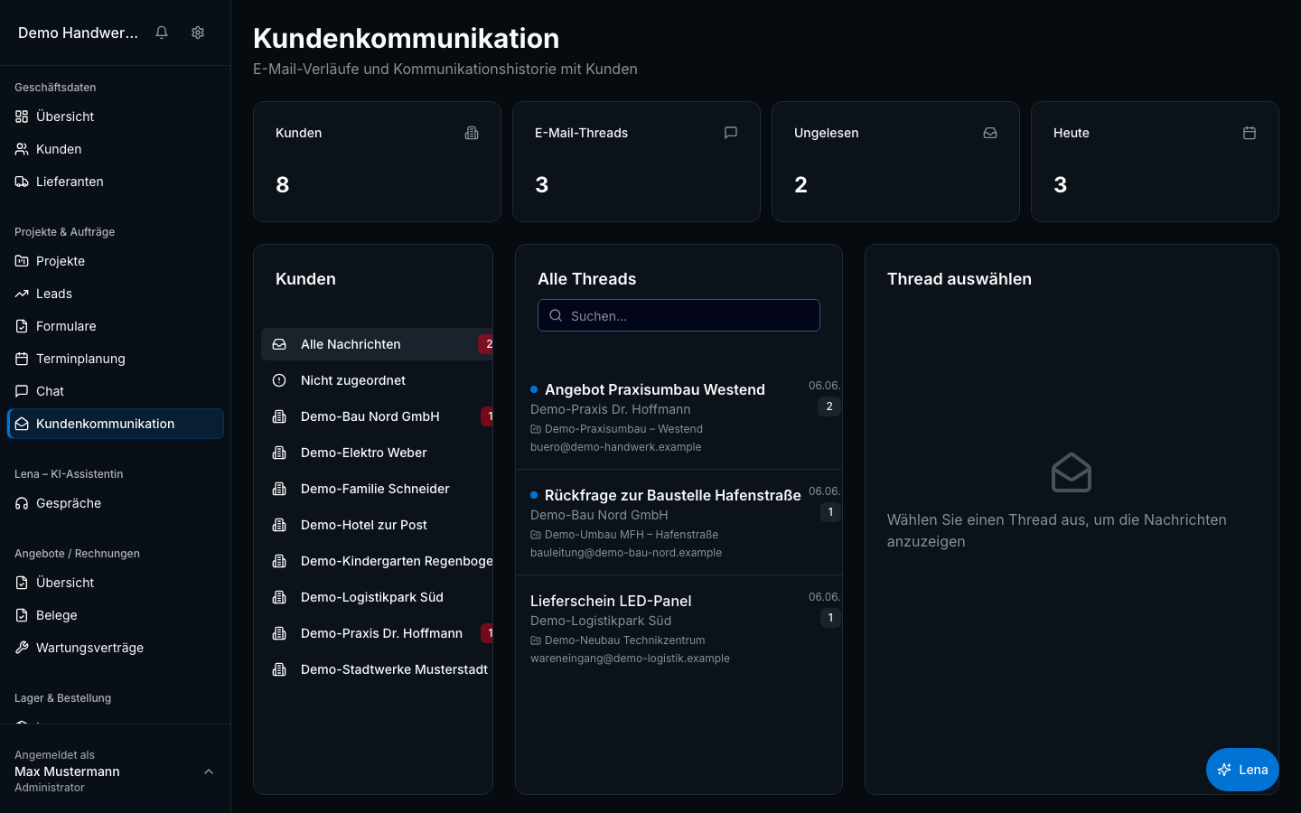Open thread Rückfrage zur Baustelle Hafenstraße
Image resolution: width=1301 pixels, height=813 pixels.
pyautogui.click(x=679, y=522)
